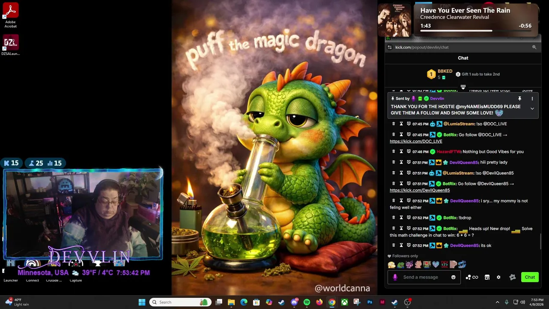Click Gift 1 sub to take 2nd
Viewport: 549px width, 309px height.
tap(477, 74)
